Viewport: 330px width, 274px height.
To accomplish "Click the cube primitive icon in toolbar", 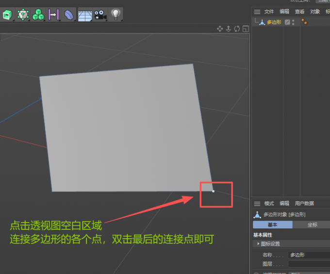I will [7, 15].
